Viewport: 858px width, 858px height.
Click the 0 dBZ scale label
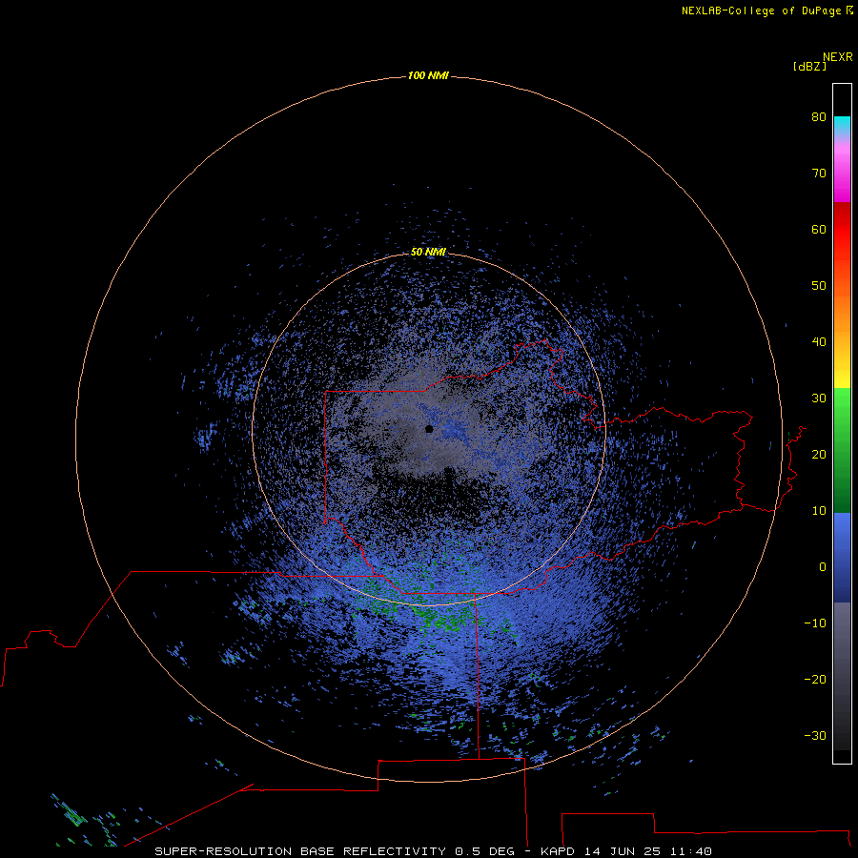[x=823, y=567]
